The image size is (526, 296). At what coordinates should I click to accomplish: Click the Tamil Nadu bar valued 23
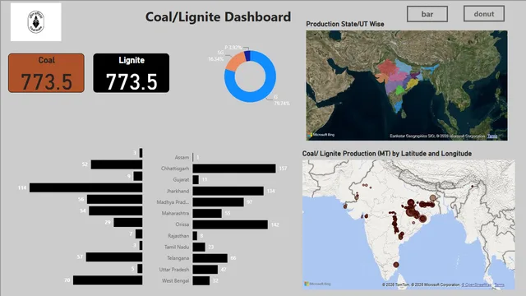pos(199,247)
